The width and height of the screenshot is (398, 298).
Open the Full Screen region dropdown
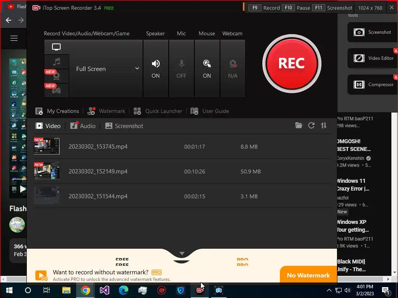coord(106,69)
